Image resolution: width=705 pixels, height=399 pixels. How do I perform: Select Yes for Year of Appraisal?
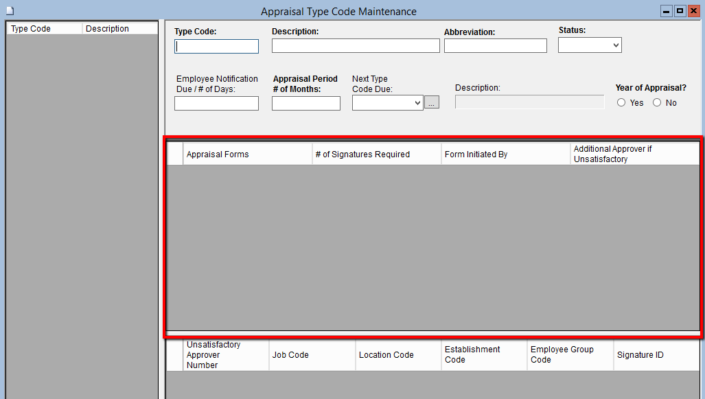(621, 103)
